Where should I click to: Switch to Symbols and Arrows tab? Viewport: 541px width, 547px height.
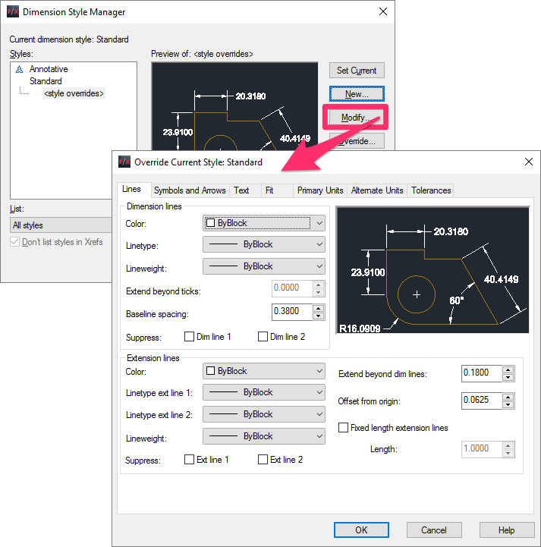point(190,190)
